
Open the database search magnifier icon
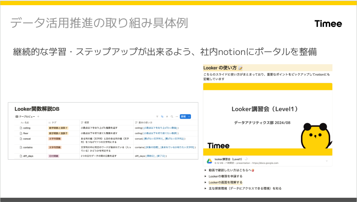(172, 116)
